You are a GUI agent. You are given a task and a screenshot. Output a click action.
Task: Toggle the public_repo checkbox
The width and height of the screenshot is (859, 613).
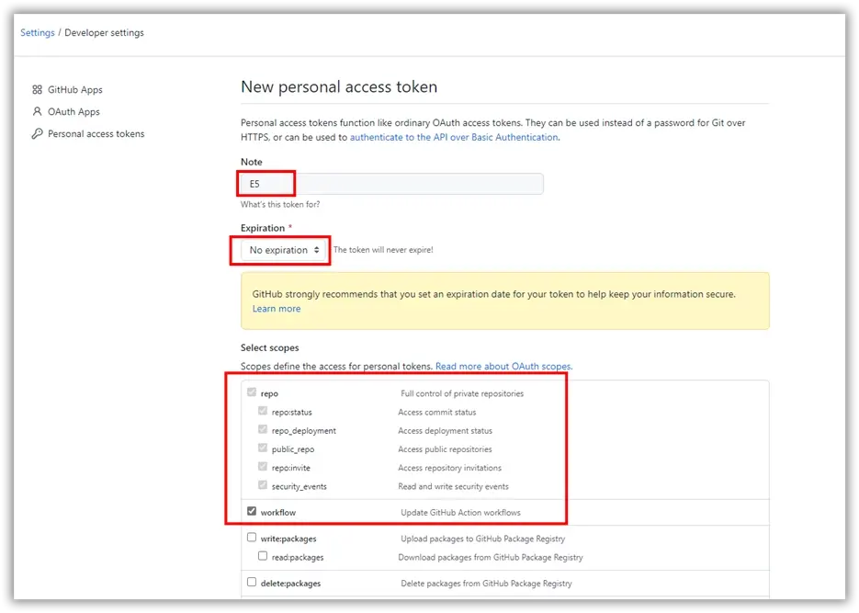263,448
